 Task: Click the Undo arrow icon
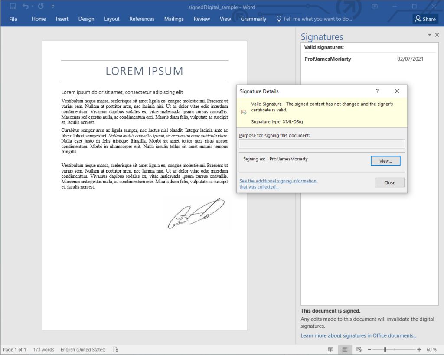pos(26,7)
